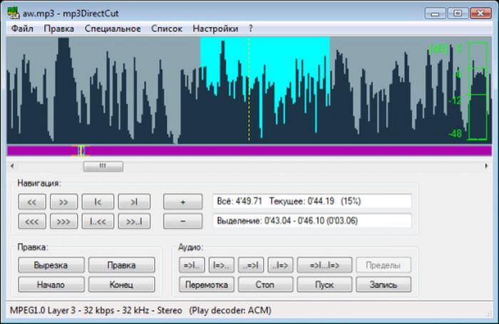Click the << step back navigation button
The height and width of the screenshot is (324, 499).
[x=32, y=202]
